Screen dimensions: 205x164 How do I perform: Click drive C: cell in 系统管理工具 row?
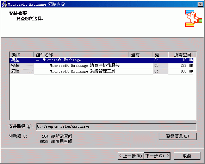pos(161,71)
